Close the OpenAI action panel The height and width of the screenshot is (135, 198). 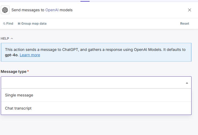pyautogui.click(x=190, y=10)
